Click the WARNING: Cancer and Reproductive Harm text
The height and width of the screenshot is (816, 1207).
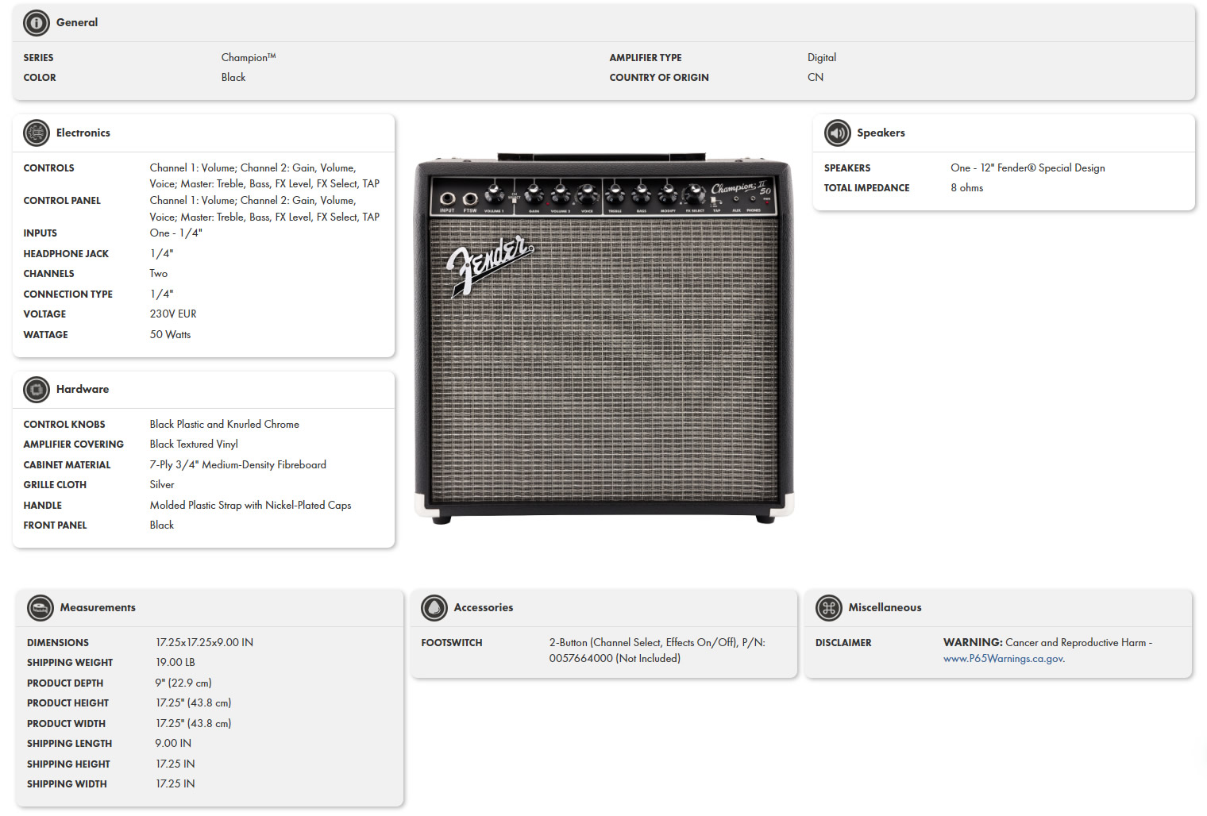point(1047,642)
